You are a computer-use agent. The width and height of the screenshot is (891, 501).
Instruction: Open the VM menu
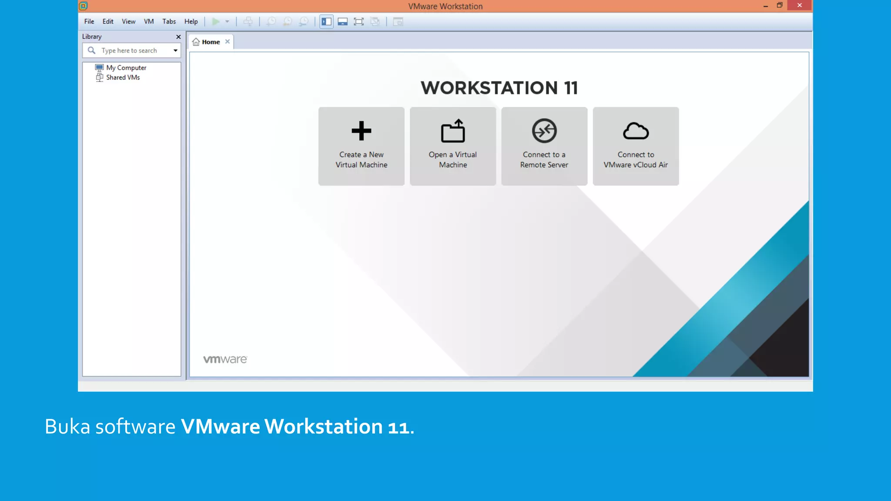pyautogui.click(x=149, y=22)
